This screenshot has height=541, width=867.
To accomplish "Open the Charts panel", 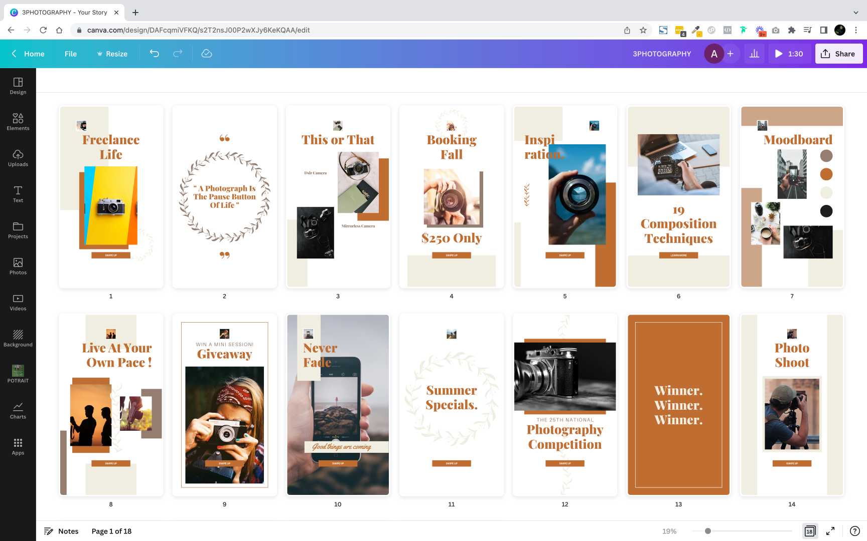I will 18,410.
